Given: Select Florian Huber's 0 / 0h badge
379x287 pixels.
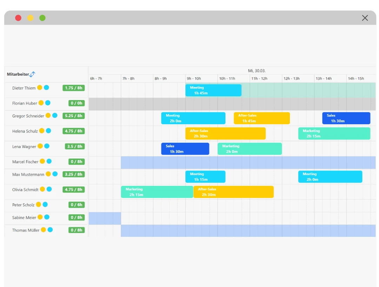Looking at the screenshot, I should click(77, 103).
